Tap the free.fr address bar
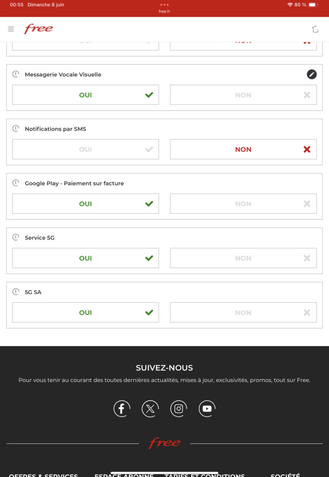329x477 pixels. pos(164,12)
